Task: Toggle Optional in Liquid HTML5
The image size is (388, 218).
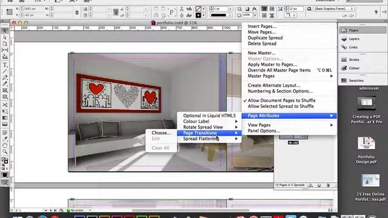Action: 209,116
